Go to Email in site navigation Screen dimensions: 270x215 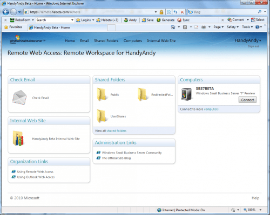pos(84,41)
